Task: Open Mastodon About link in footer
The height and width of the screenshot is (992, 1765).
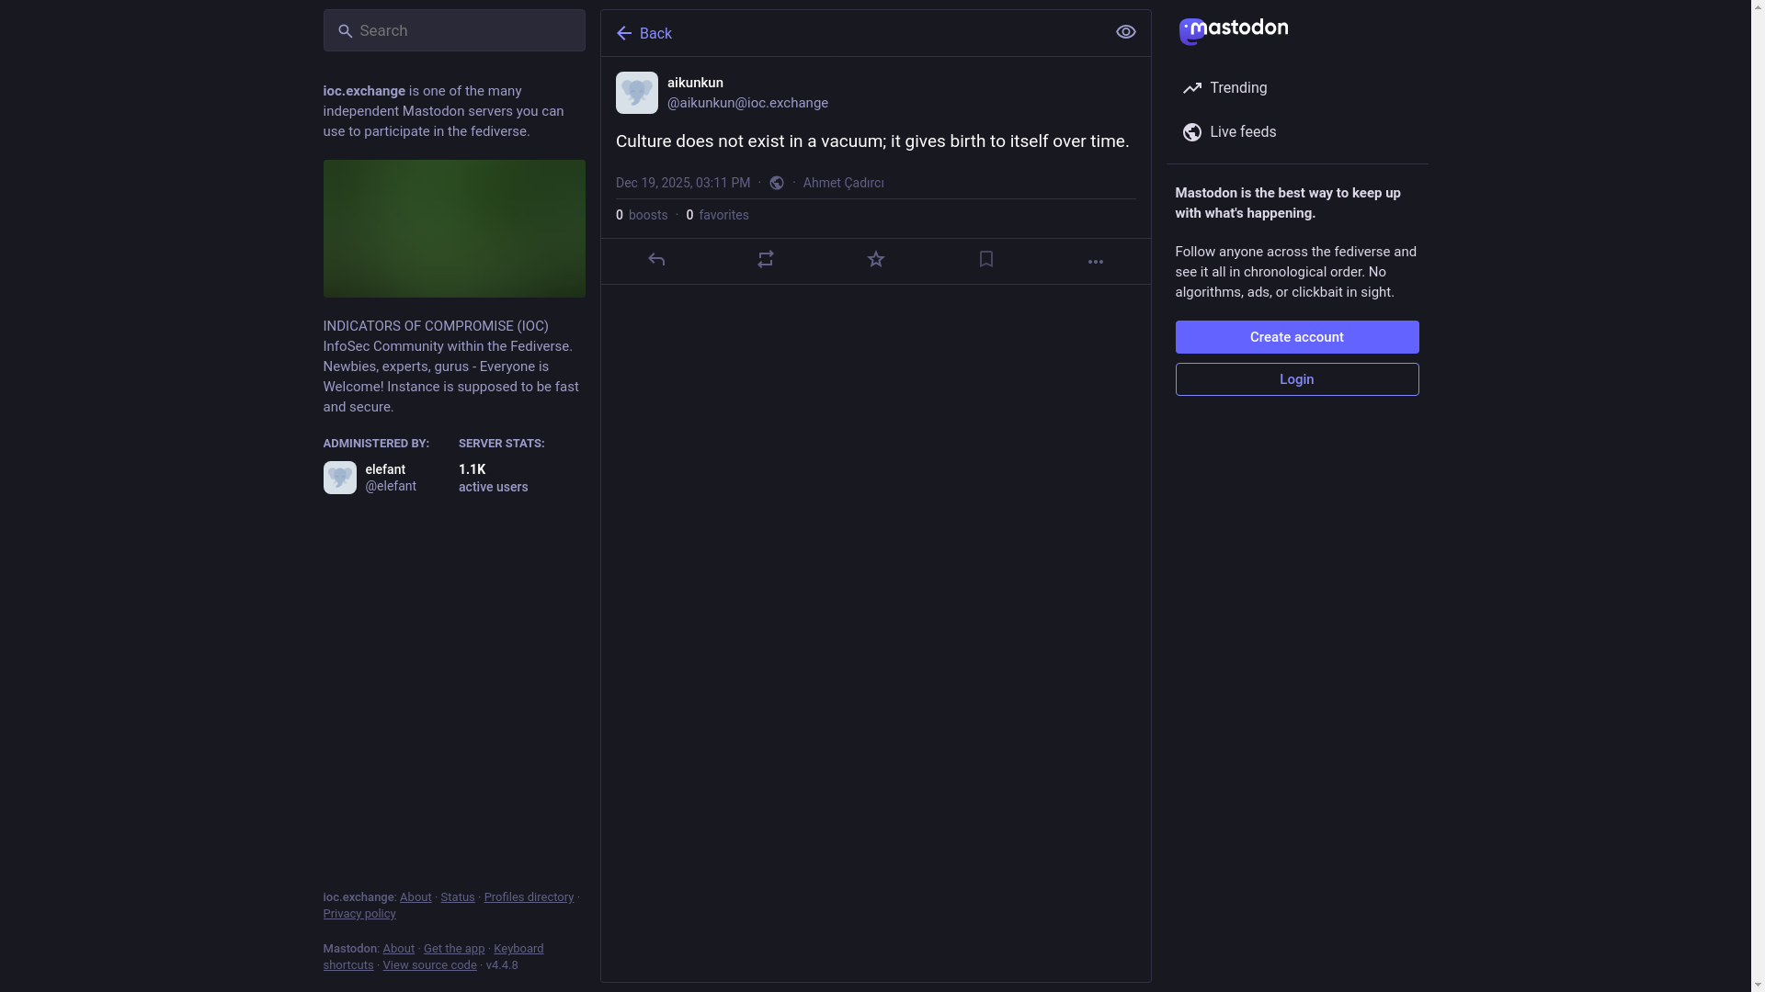Action: click(399, 949)
